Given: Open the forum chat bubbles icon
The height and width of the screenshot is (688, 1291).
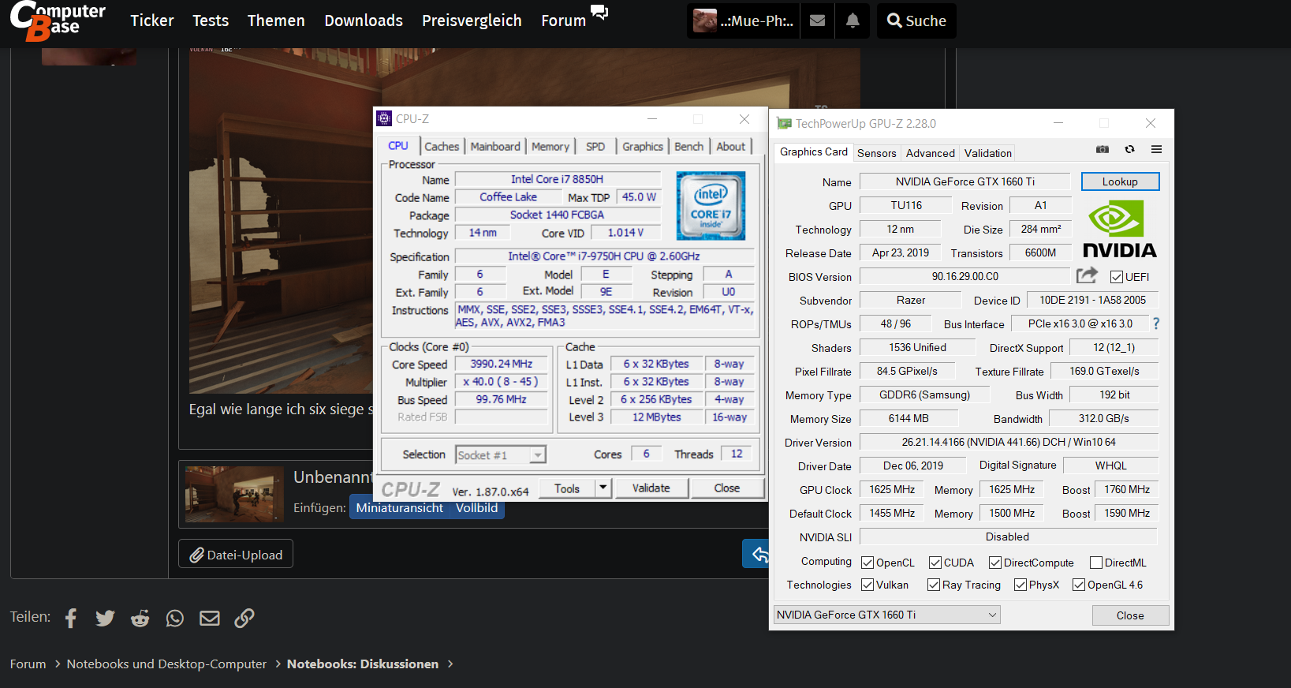Looking at the screenshot, I should (599, 13).
